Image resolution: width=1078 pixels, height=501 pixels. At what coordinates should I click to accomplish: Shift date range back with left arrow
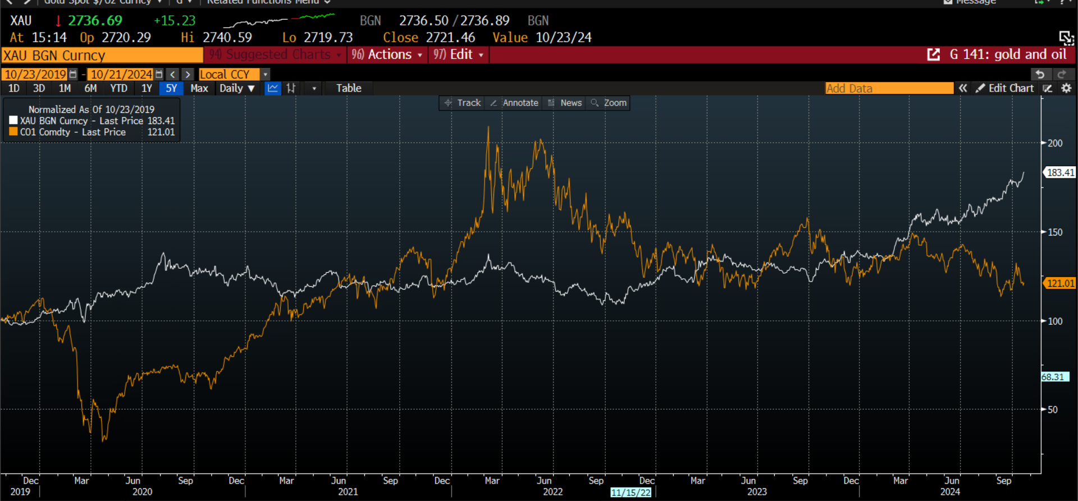tap(173, 75)
